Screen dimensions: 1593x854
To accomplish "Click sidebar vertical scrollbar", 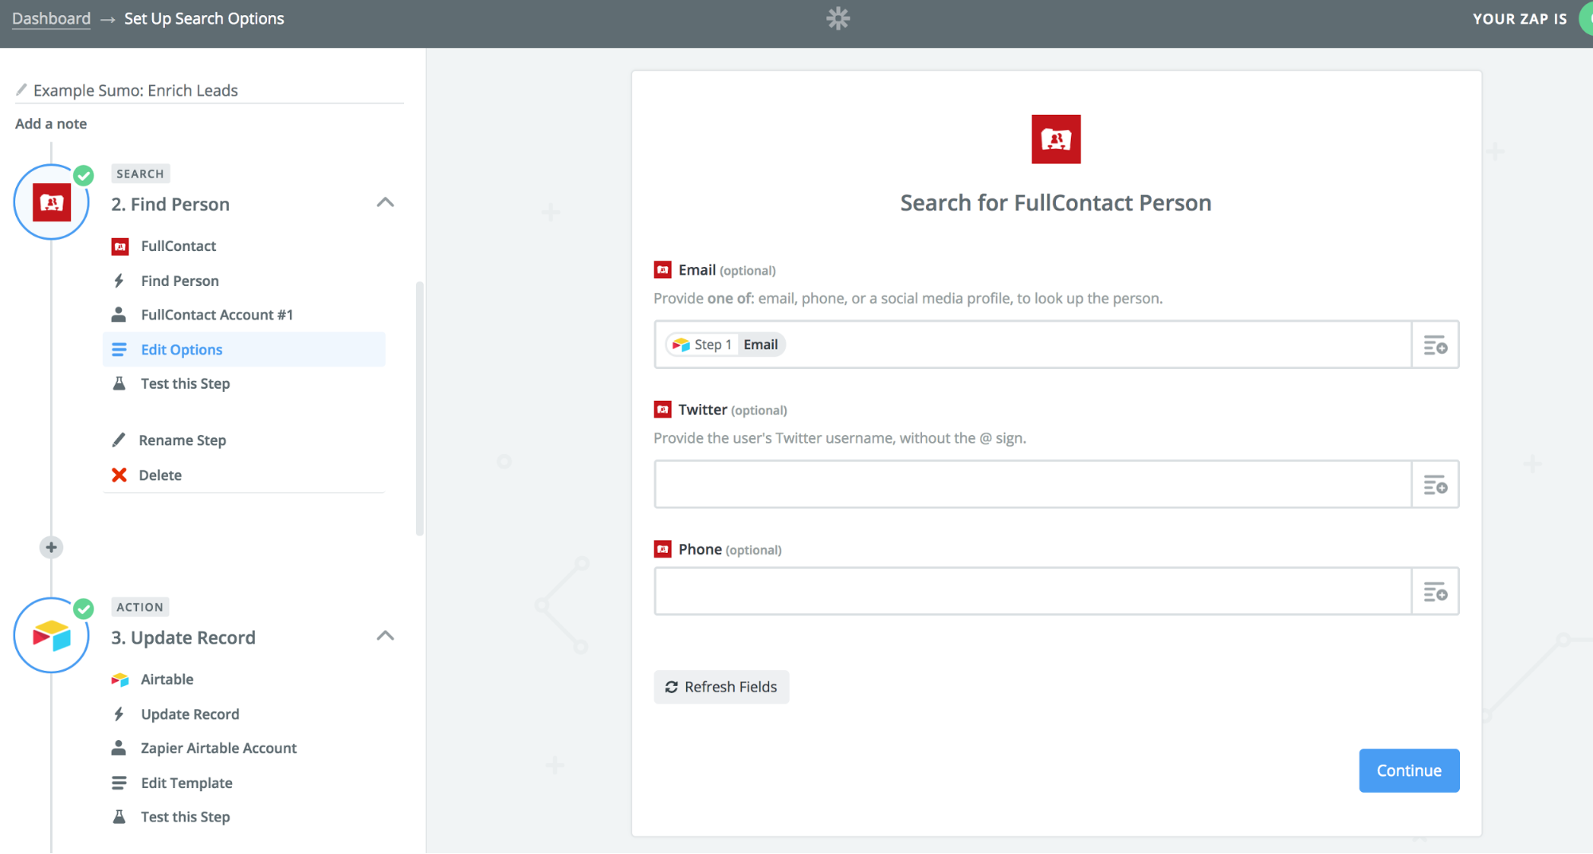I will pos(419,409).
